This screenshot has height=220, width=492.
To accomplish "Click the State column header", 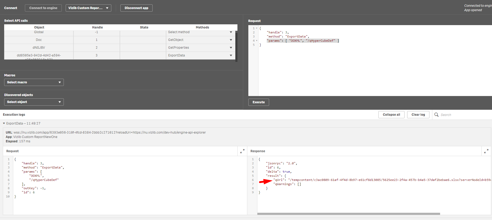I will coord(144,27).
